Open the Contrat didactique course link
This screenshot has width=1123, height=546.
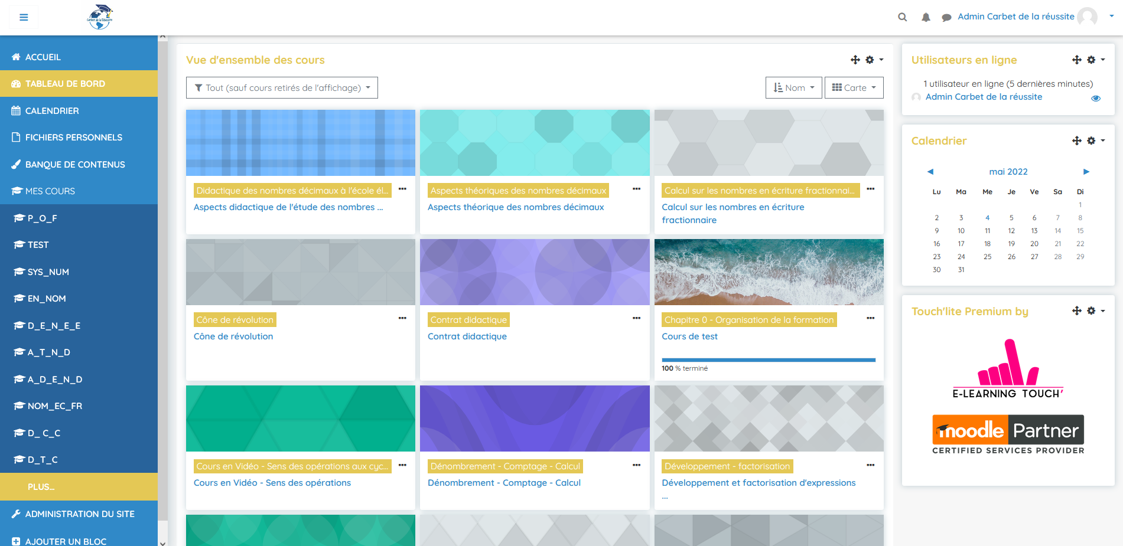tap(467, 336)
